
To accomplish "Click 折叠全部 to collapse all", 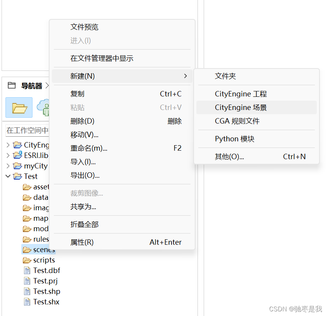I will click(x=84, y=224).
